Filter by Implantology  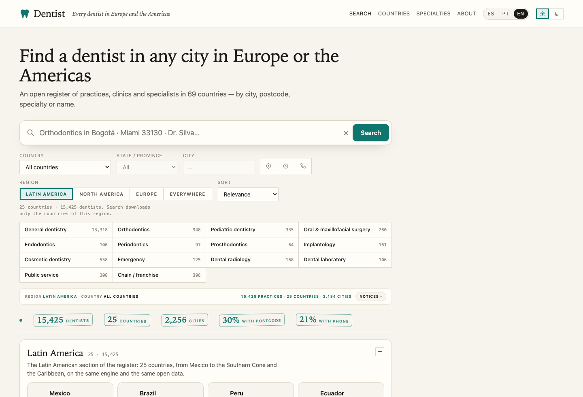click(345, 245)
